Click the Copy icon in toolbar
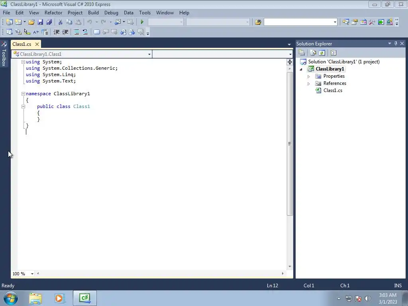This screenshot has width=408, height=306. point(69,22)
